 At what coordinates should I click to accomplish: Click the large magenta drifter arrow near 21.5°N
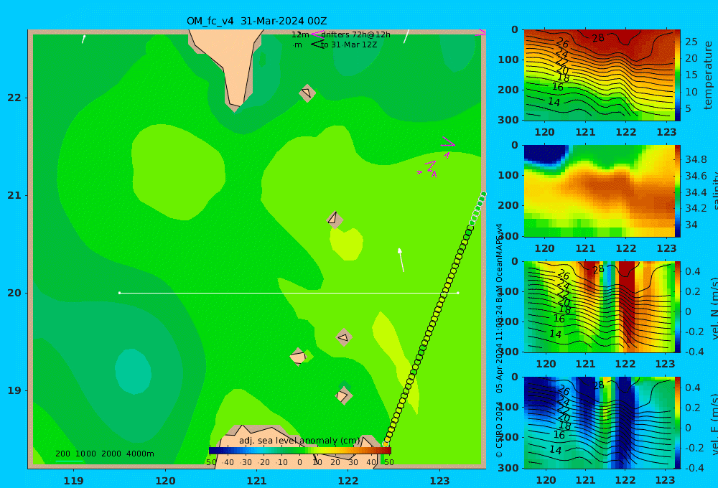pyautogui.click(x=448, y=144)
